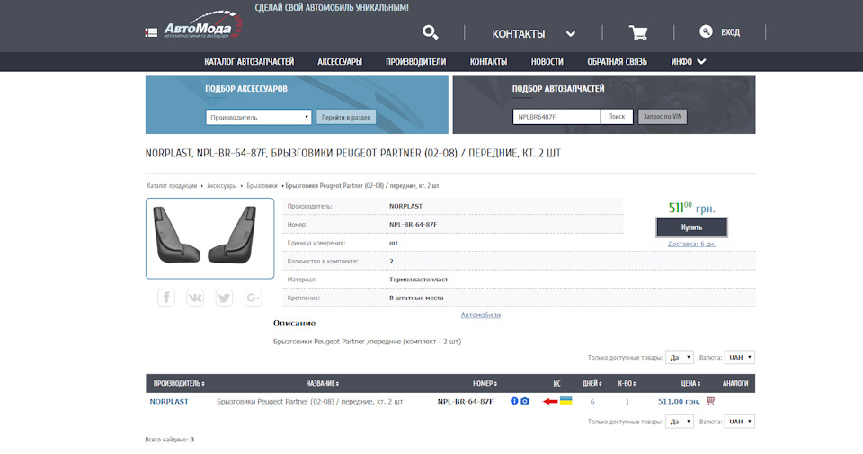
Task: Open the shopping cart icon in header
Action: pos(638,32)
